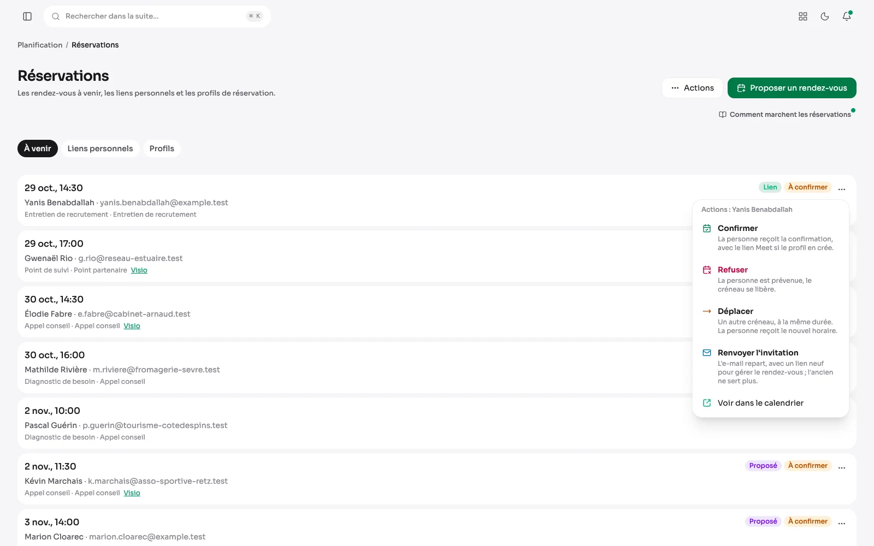Click the Refuser calendar-cross icon

(x=707, y=270)
